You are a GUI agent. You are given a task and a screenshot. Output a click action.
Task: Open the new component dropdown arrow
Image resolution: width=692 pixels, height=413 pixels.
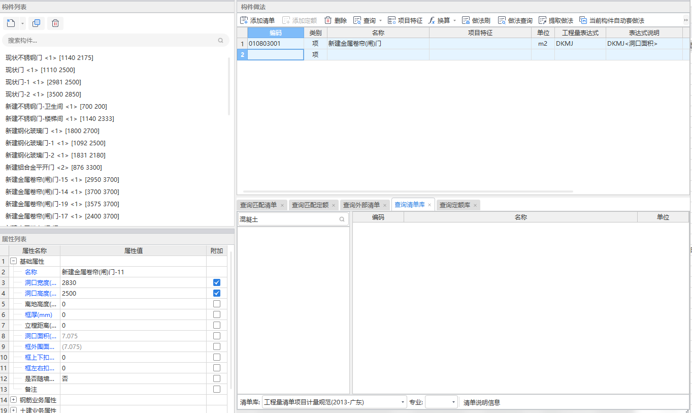[x=22, y=23]
